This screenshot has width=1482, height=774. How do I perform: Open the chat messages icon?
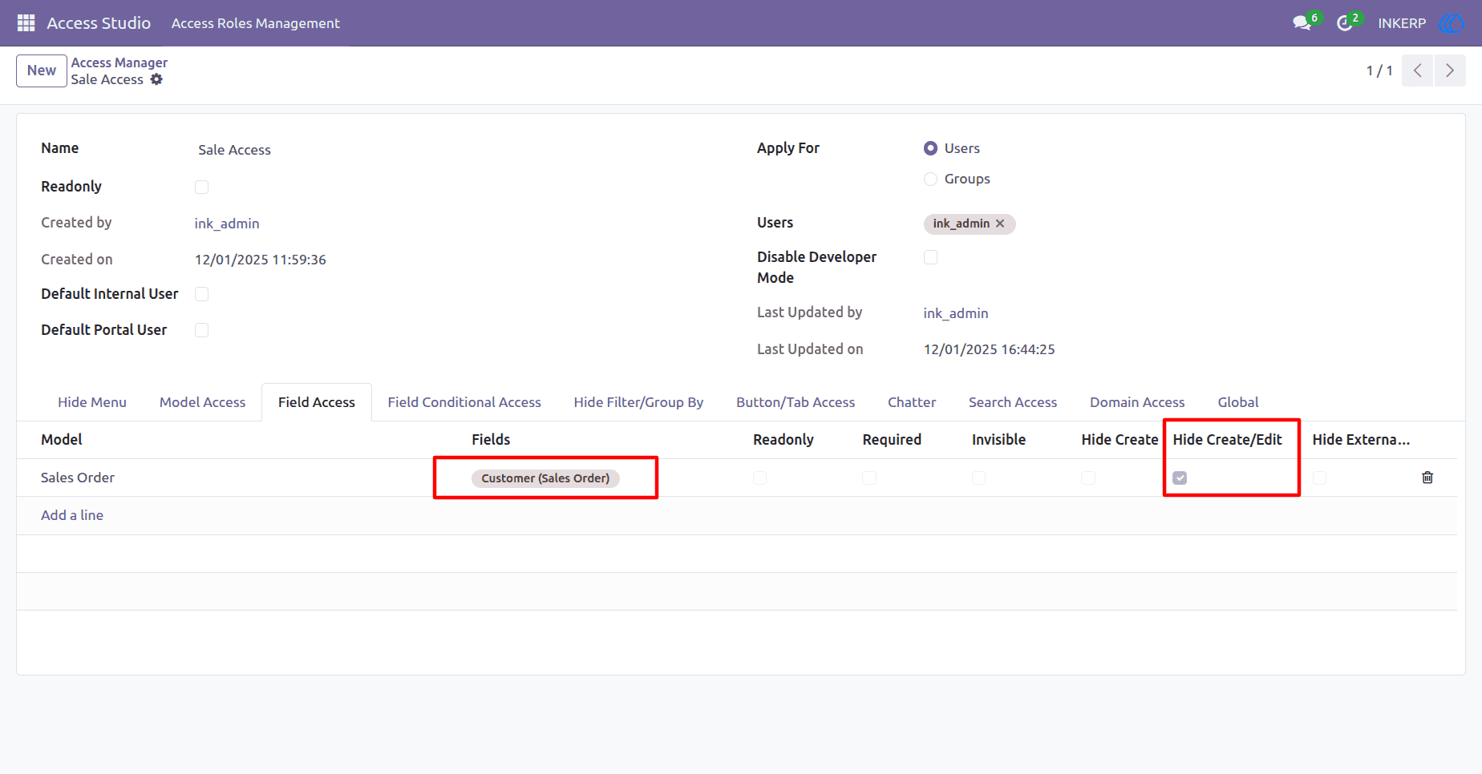(1302, 23)
